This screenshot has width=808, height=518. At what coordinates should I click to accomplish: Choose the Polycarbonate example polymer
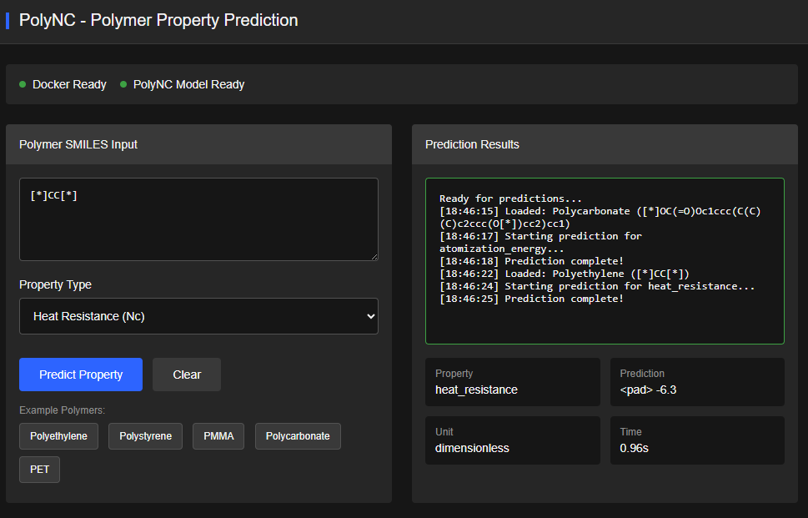[298, 436]
